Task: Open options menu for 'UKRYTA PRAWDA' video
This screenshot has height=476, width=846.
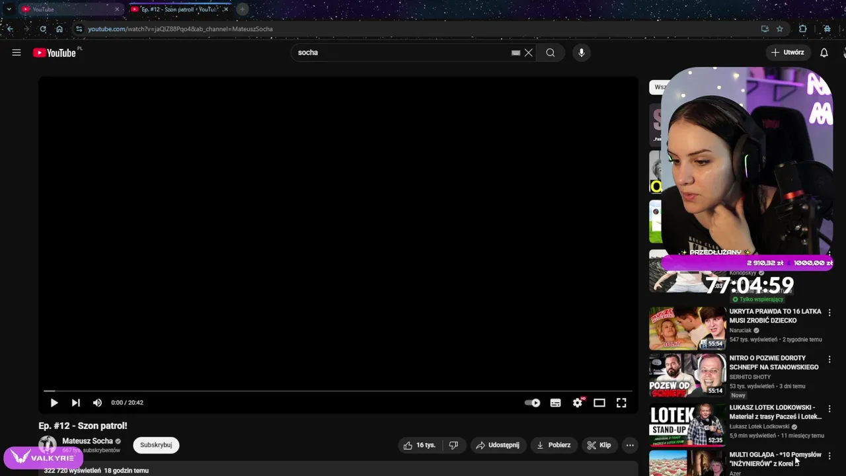Action: (x=829, y=313)
